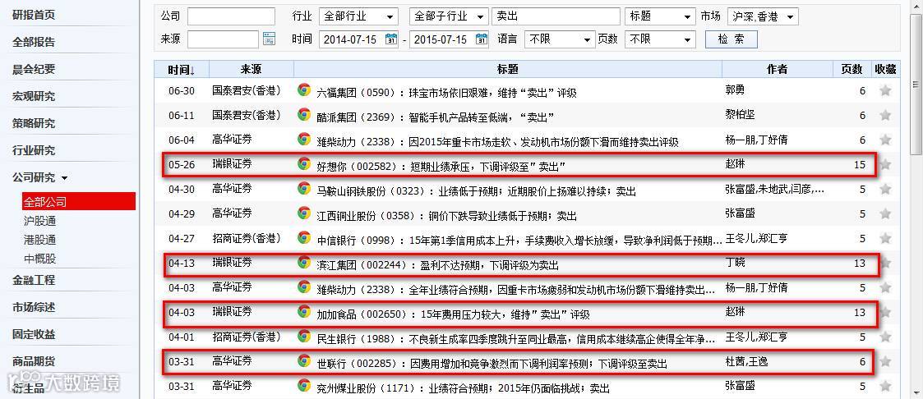Click Chrome icon beside 世联行 (002285)
Image resolution: width=923 pixels, height=399 pixels.
click(x=304, y=361)
